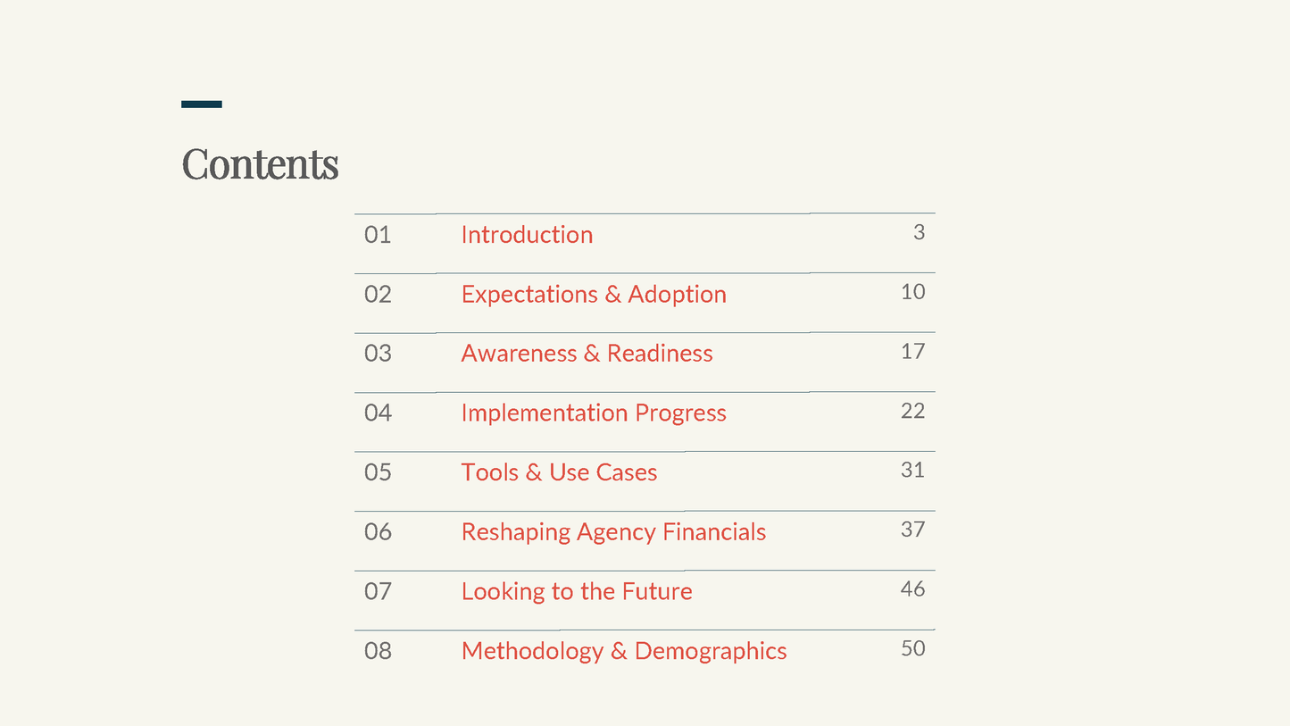Open the Looking to the Future section

pyautogui.click(x=577, y=591)
